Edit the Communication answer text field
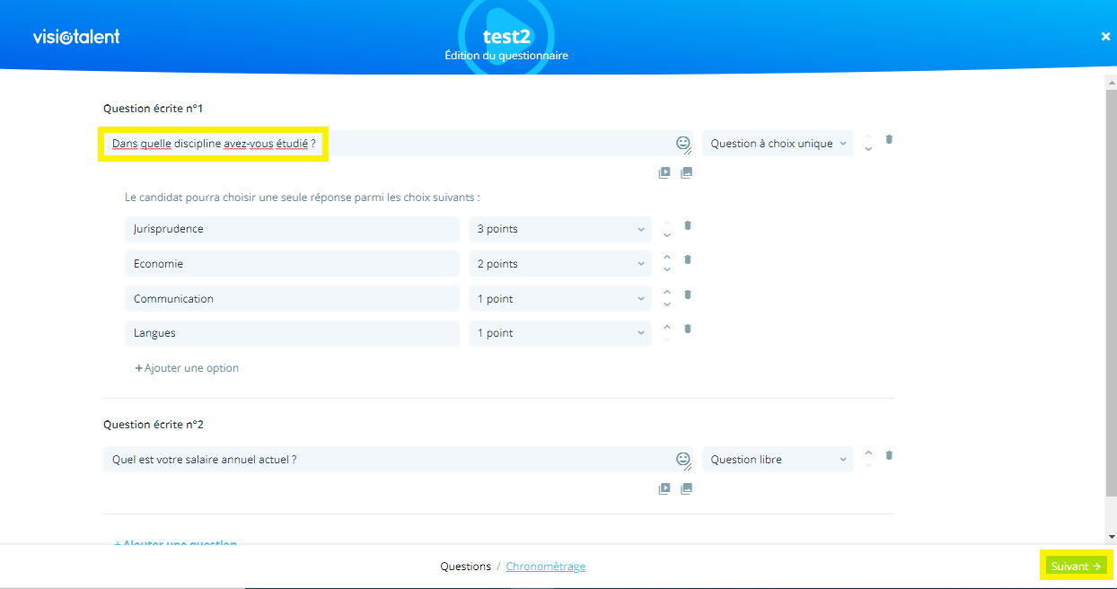 point(292,299)
